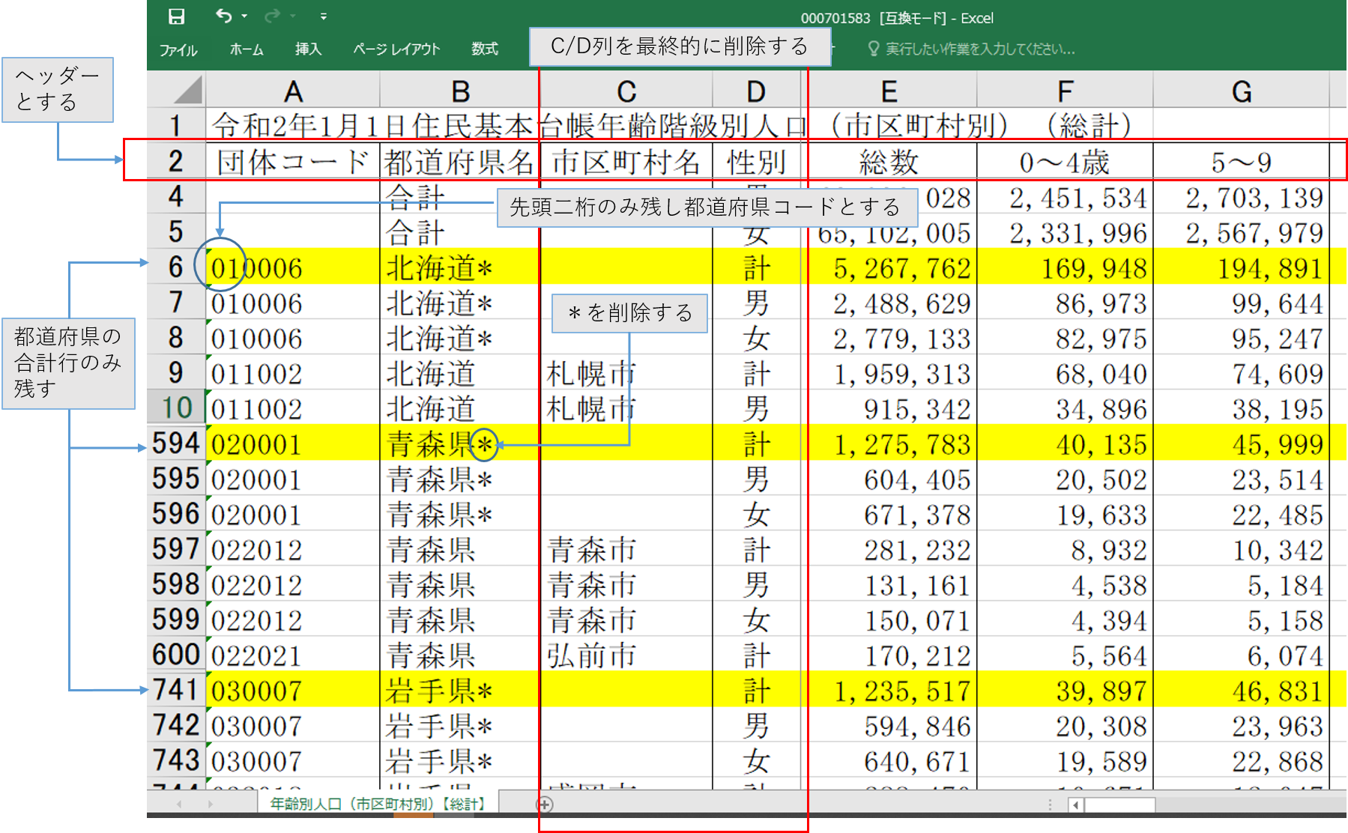Click the 5～9 header cell
This screenshot has width=1348, height=833.
[x=1241, y=162]
